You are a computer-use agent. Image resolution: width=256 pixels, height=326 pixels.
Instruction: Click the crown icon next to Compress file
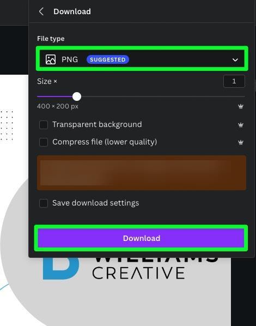241,142
